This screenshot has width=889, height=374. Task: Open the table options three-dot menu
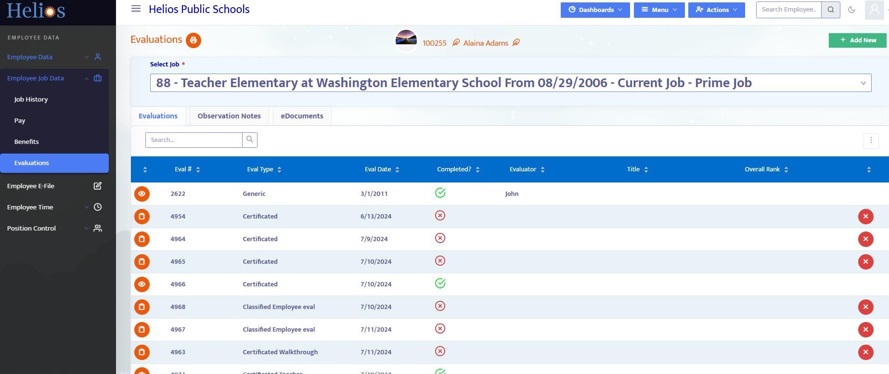(x=871, y=140)
